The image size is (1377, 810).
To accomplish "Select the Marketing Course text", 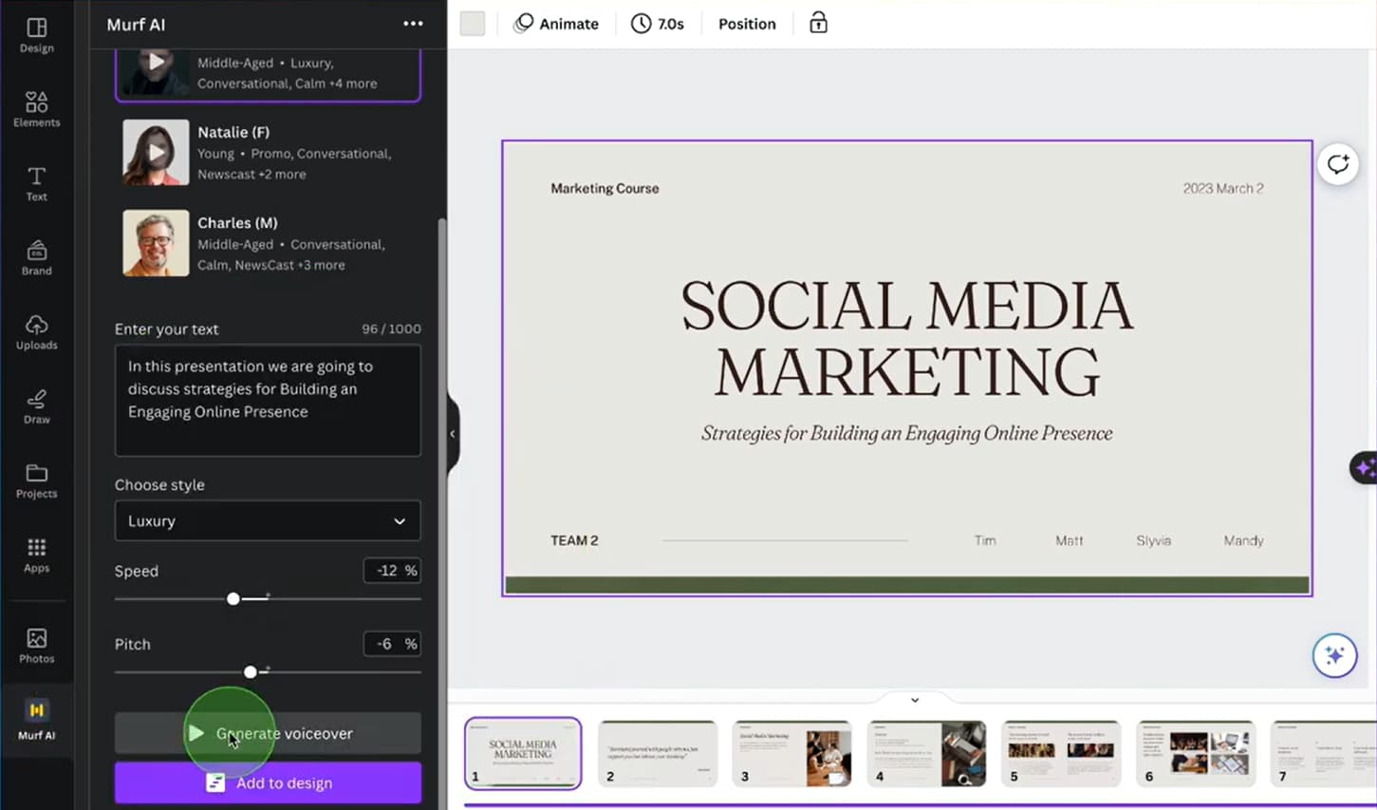I will point(605,188).
